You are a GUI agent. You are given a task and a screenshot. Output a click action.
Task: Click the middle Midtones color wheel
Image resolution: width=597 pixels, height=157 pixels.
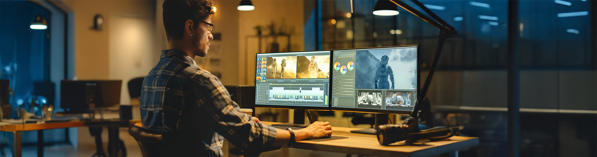coord(343,69)
